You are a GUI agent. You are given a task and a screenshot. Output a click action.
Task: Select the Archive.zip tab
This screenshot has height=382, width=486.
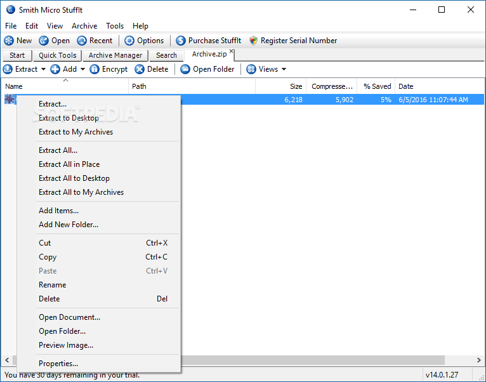tap(209, 55)
